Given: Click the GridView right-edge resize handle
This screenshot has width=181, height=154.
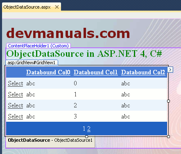Looking at the screenshot, I should [168, 101].
